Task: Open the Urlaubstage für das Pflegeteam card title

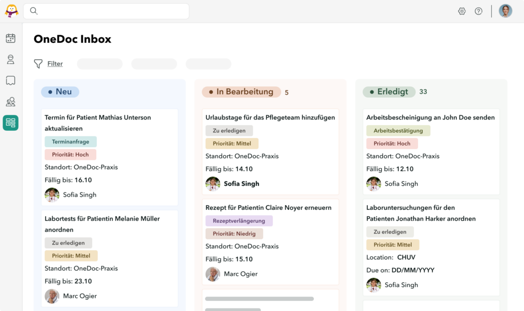Action: coord(270,117)
